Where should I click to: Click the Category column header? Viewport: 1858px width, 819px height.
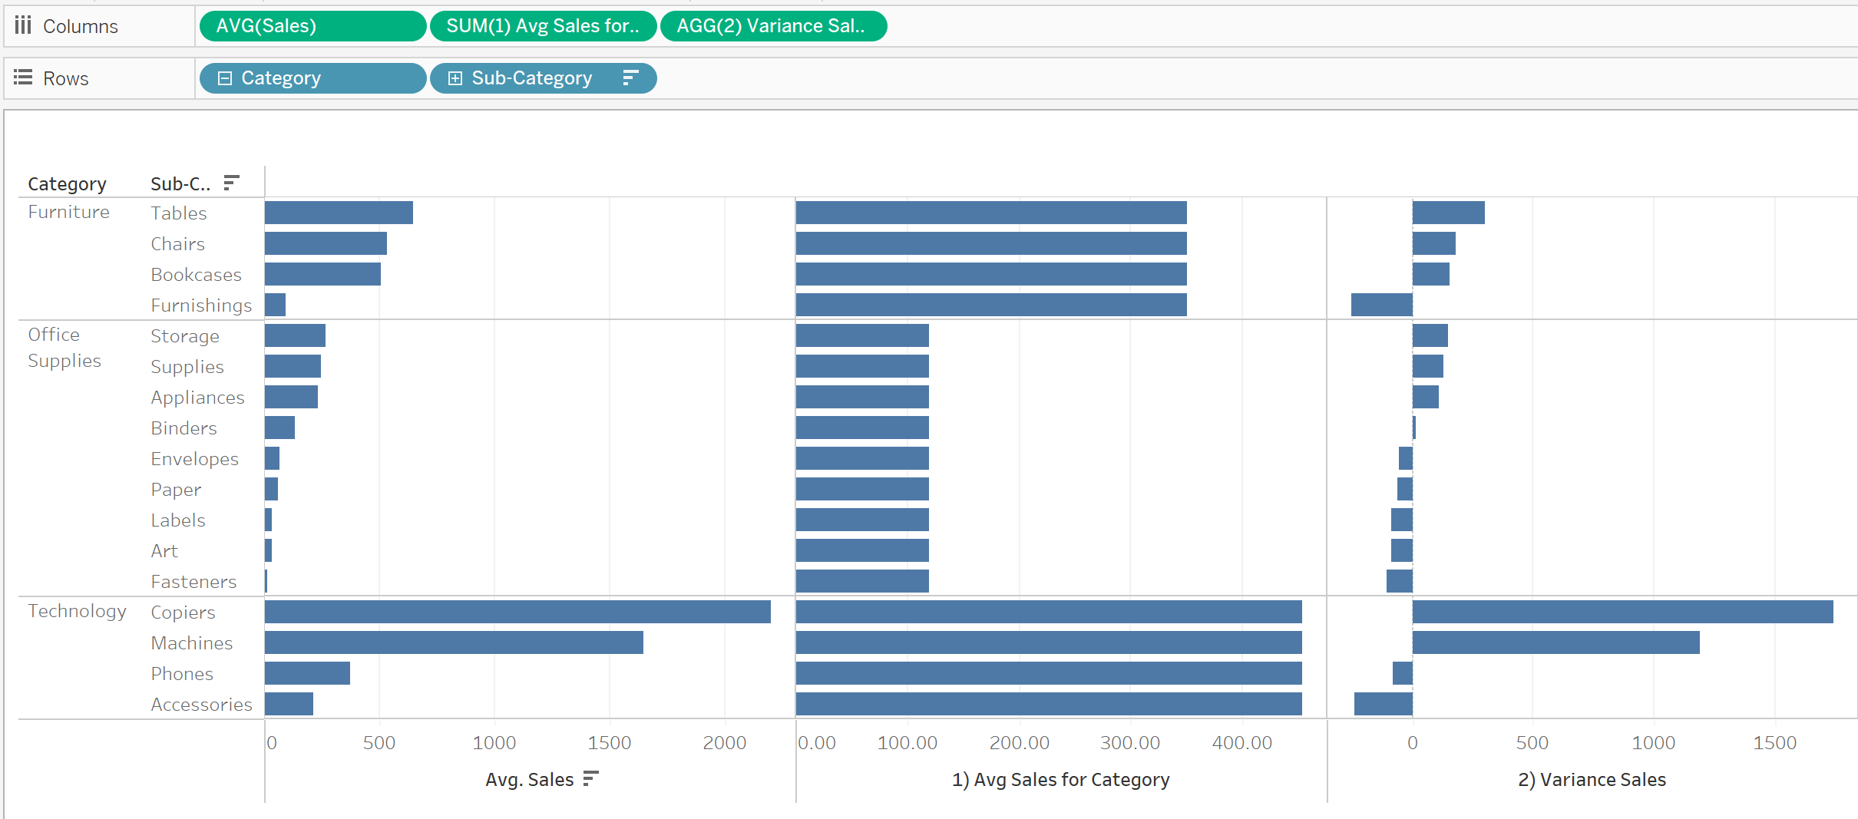[68, 184]
